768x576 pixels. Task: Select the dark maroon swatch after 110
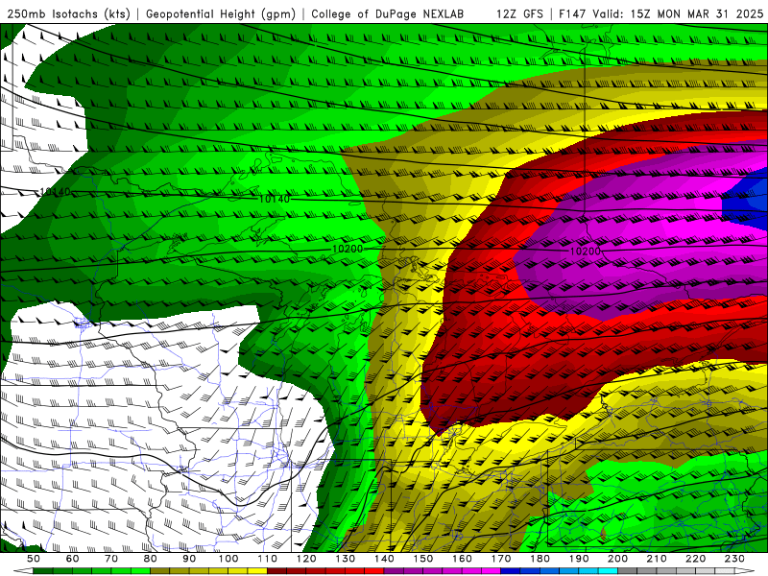276,570
